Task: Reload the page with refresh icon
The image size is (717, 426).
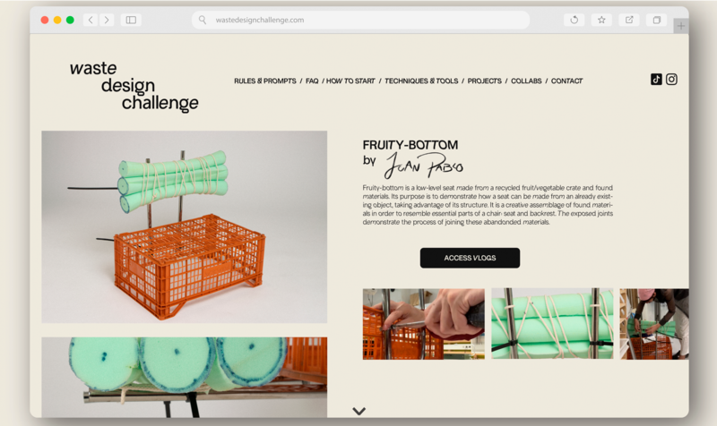Action: 574,20
